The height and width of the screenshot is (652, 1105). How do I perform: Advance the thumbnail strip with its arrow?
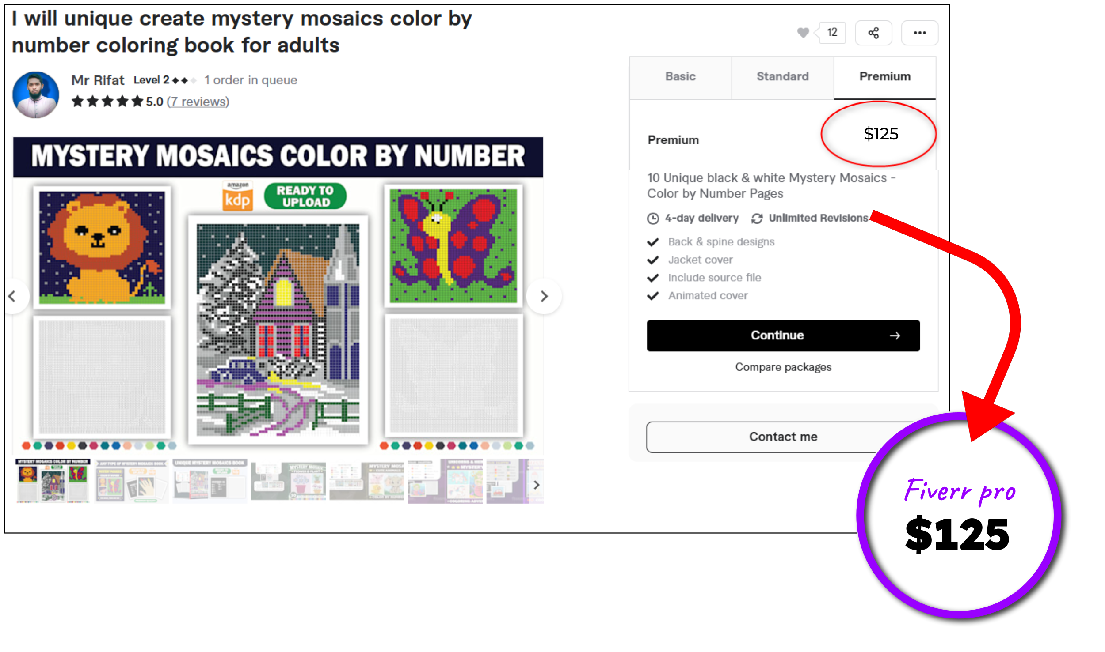click(x=536, y=485)
